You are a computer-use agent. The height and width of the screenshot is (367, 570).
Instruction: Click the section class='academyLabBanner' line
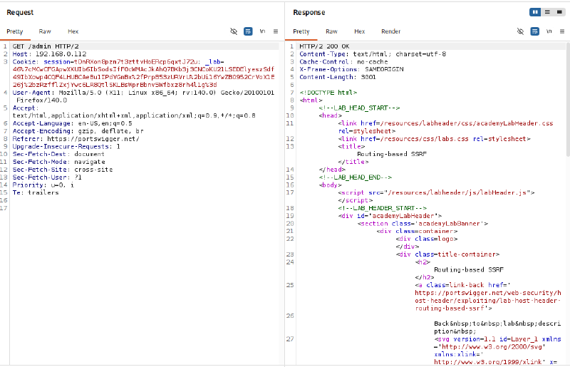pos(423,223)
